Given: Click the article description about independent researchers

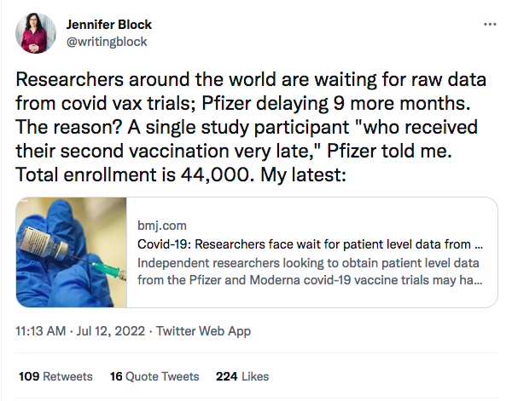Looking at the screenshot, I should click(310, 272).
